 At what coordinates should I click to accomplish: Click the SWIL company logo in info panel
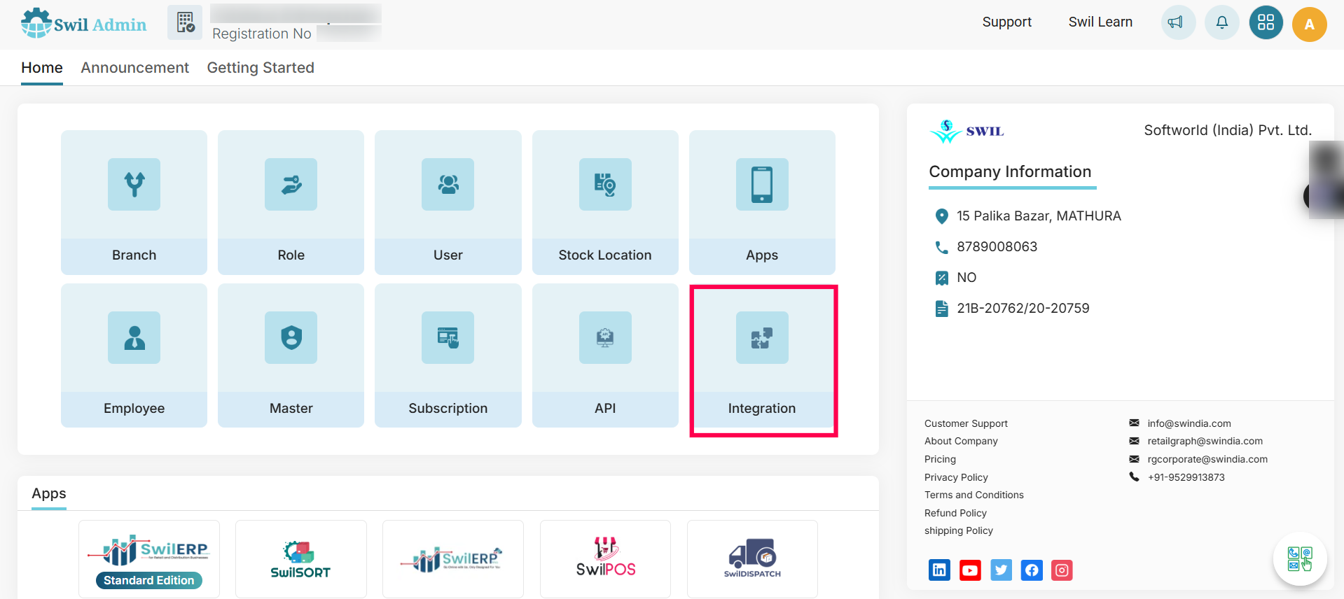(967, 131)
